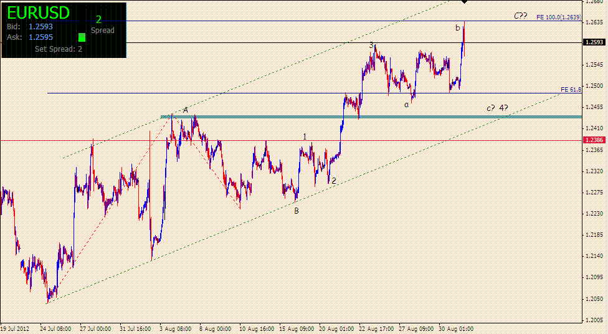
Task: Click the green spread number 2
Action: coord(98,20)
